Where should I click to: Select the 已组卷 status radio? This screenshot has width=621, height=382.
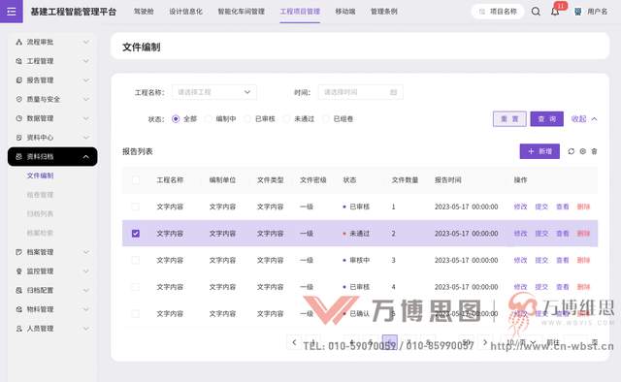point(325,118)
